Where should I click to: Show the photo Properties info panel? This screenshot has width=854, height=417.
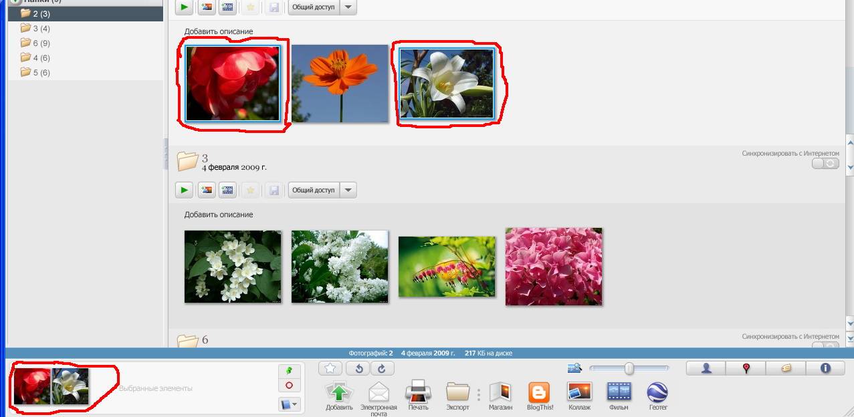click(825, 368)
